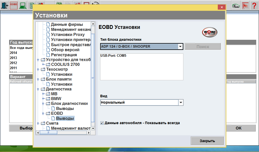The image size is (259, 152).
Task: Select 'Менеджмент механи…' tree entry
Action: click(x=71, y=30)
